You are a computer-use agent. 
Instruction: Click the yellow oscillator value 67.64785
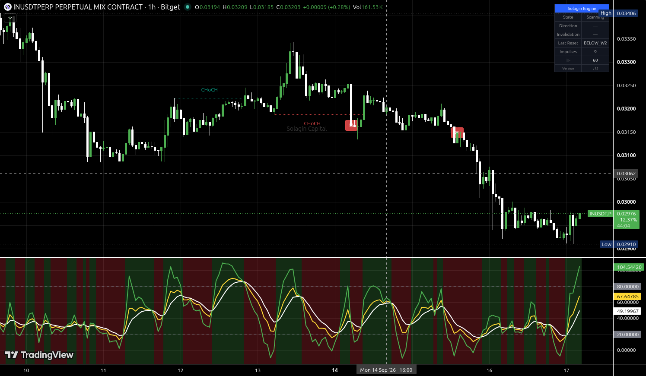627,297
